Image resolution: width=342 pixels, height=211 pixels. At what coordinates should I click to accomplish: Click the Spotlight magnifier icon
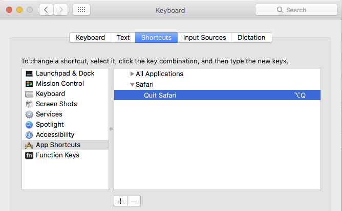coord(29,125)
